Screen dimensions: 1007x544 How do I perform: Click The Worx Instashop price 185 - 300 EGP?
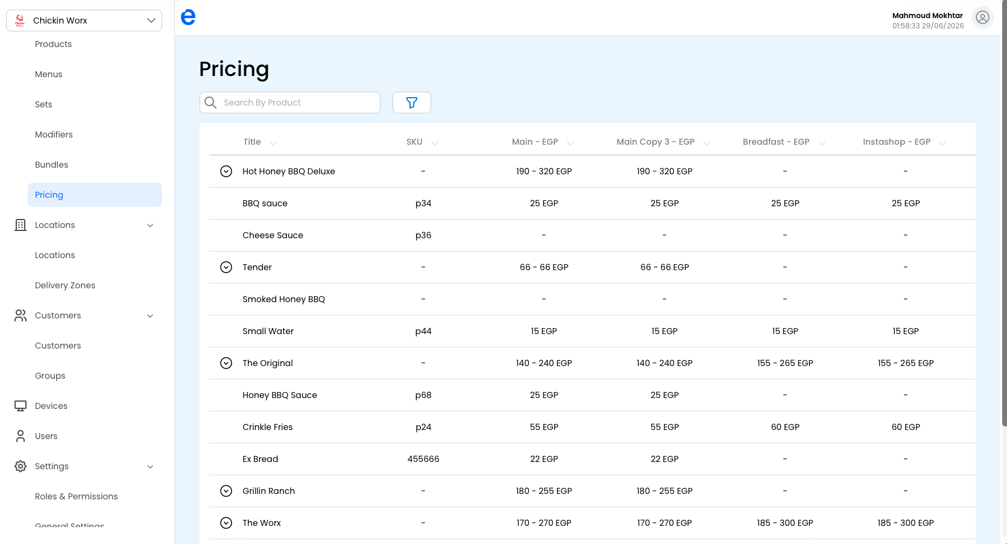click(906, 523)
